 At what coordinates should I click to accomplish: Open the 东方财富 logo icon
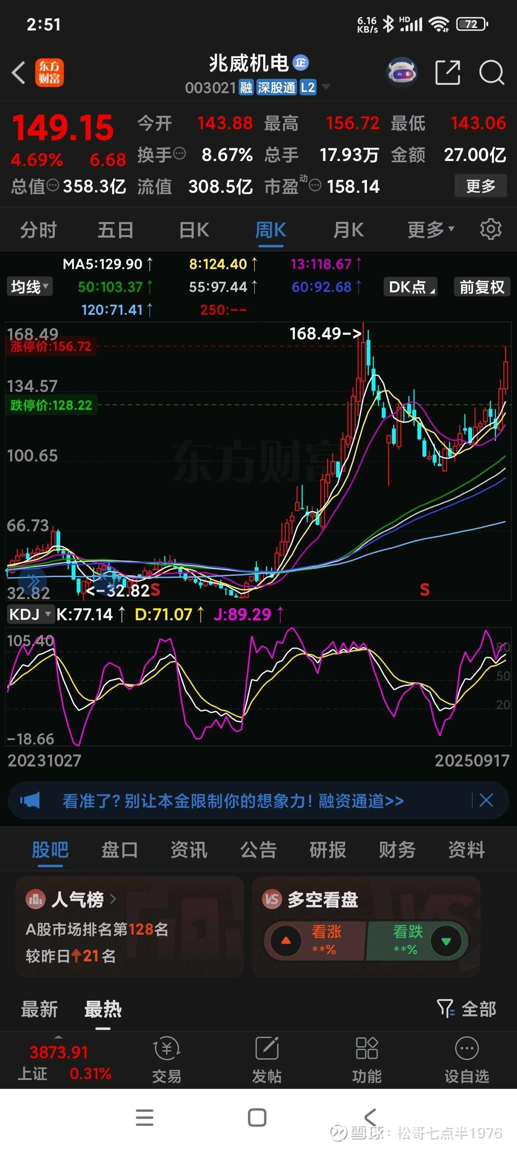click(50, 72)
